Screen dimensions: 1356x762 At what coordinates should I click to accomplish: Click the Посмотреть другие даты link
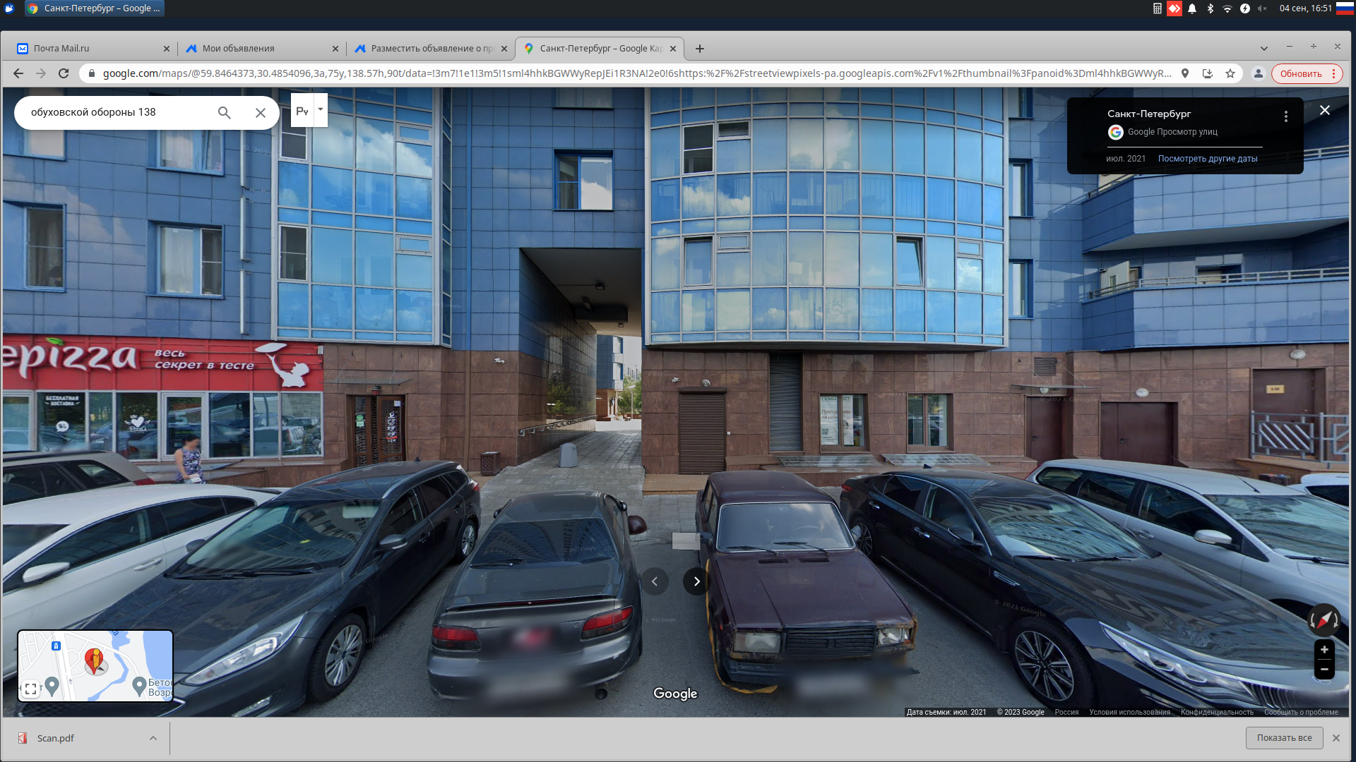[1207, 159]
